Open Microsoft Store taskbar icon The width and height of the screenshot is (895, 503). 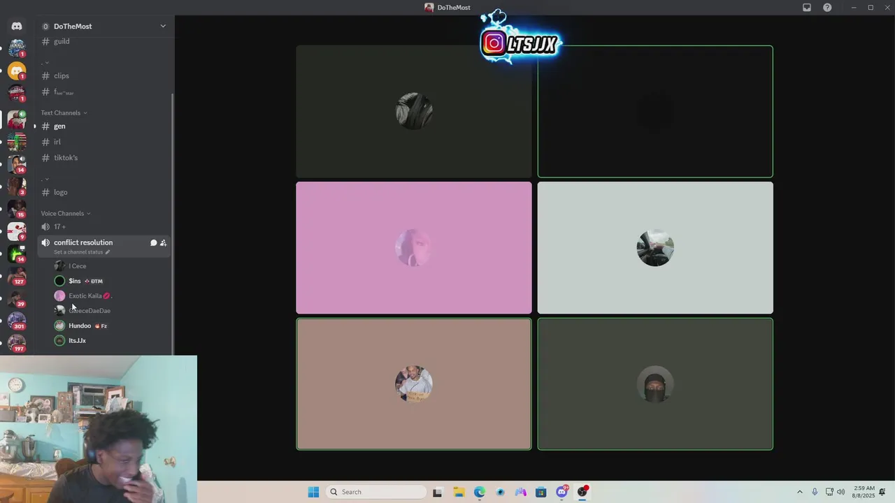[x=540, y=492]
